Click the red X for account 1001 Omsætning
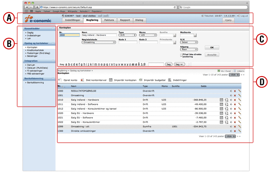Screen dimensions: 273x175 coord(235,96)
